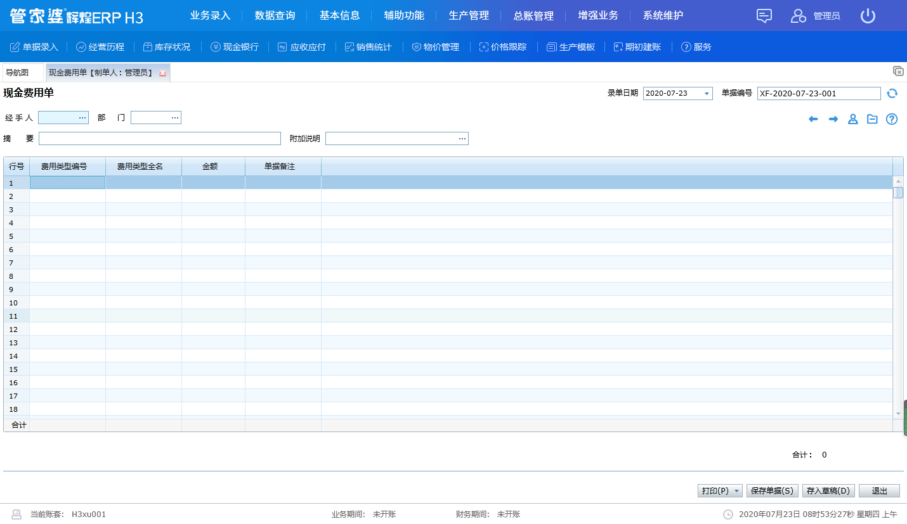
Task: Click the clock icon in status bar
Action: click(728, 514)
